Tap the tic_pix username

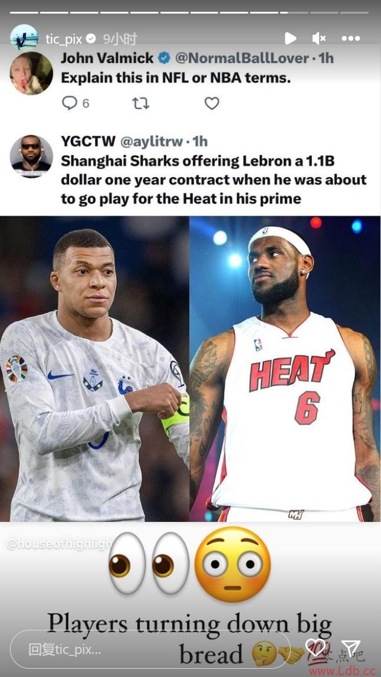64,40
